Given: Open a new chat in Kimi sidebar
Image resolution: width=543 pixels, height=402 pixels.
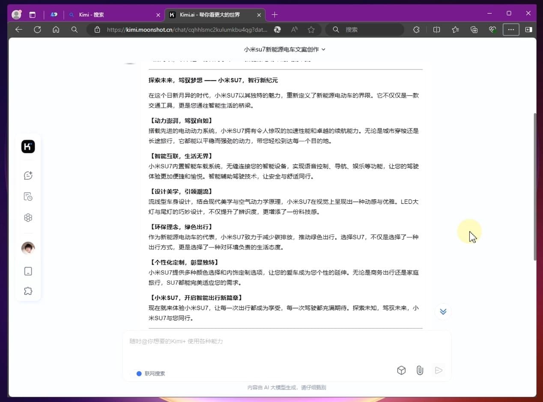Looking at the screenshot, I should pos(28,175).
